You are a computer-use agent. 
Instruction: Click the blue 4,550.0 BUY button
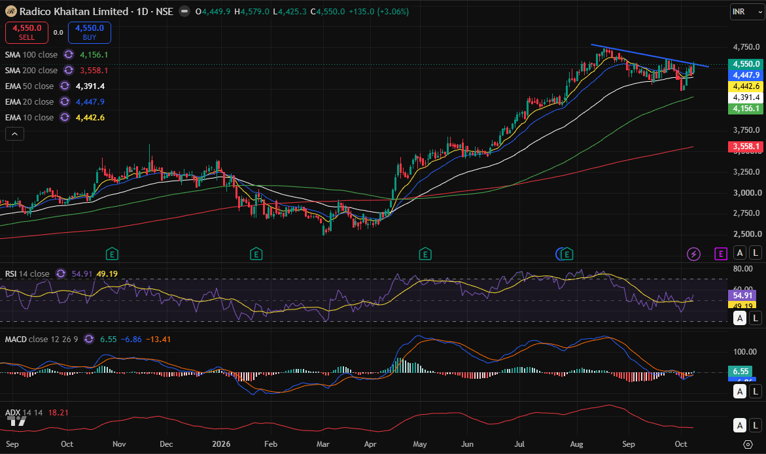pos(90,33)
